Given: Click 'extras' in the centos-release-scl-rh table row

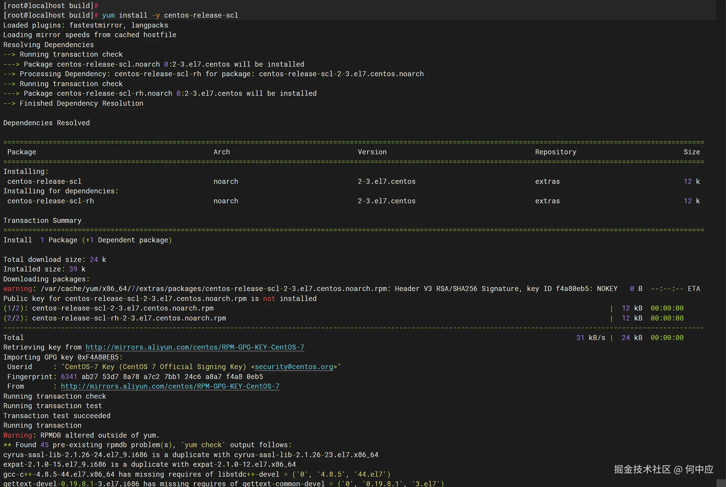Looking at the screenshot, I should tap(547, 201).
